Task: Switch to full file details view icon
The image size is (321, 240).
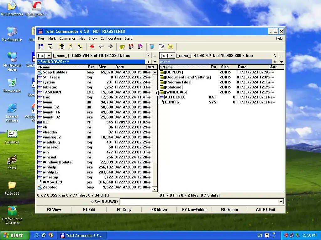Action: click(71, 47)
